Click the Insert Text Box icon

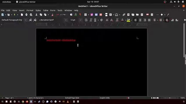pyautogui.click(x=101, y=15)
